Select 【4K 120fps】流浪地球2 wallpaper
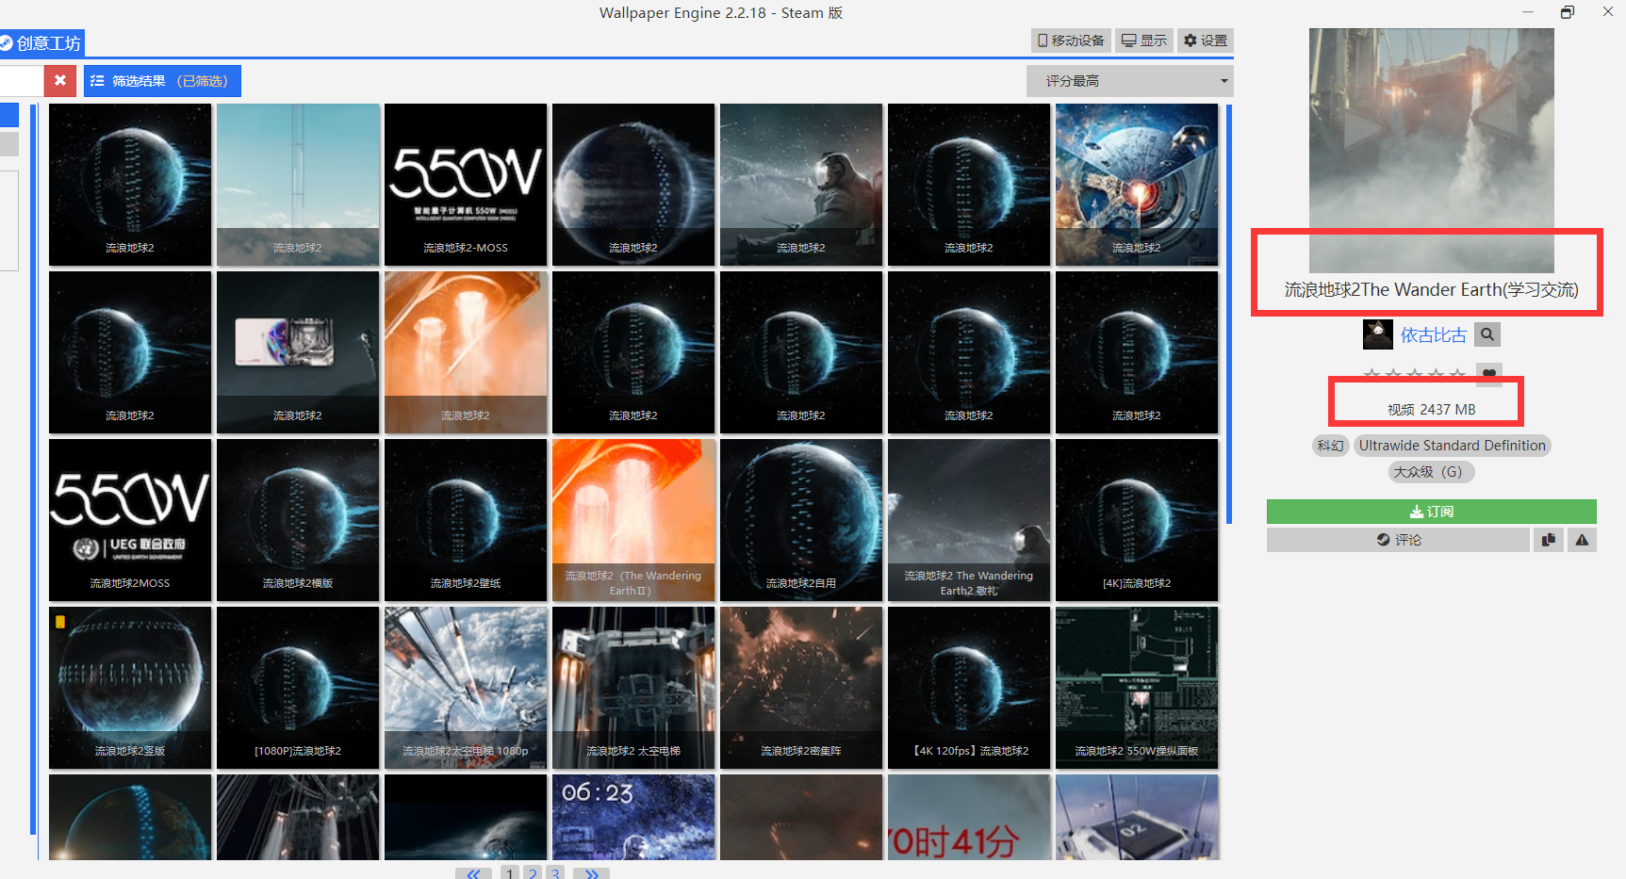 click(969, 688)
